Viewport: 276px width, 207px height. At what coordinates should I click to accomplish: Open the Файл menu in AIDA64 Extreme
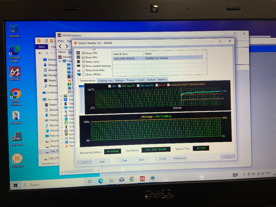tap(61, 41)
